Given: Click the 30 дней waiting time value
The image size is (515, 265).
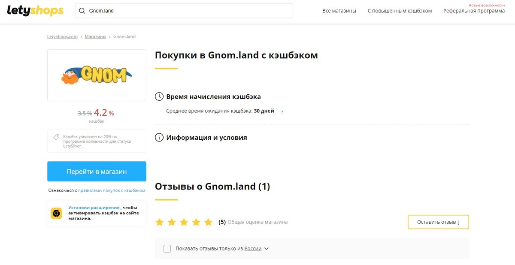Looking at the screenshot, I should (264, 111).
